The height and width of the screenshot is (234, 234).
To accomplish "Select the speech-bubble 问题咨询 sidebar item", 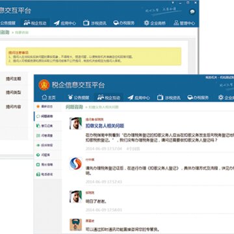I will coord(45,116).
